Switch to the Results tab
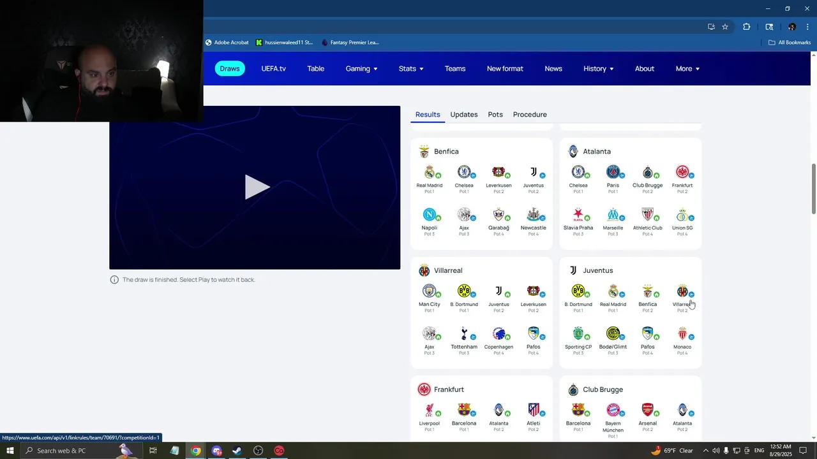The width and height of the screenshot is (817, 459). pos(428,115)
